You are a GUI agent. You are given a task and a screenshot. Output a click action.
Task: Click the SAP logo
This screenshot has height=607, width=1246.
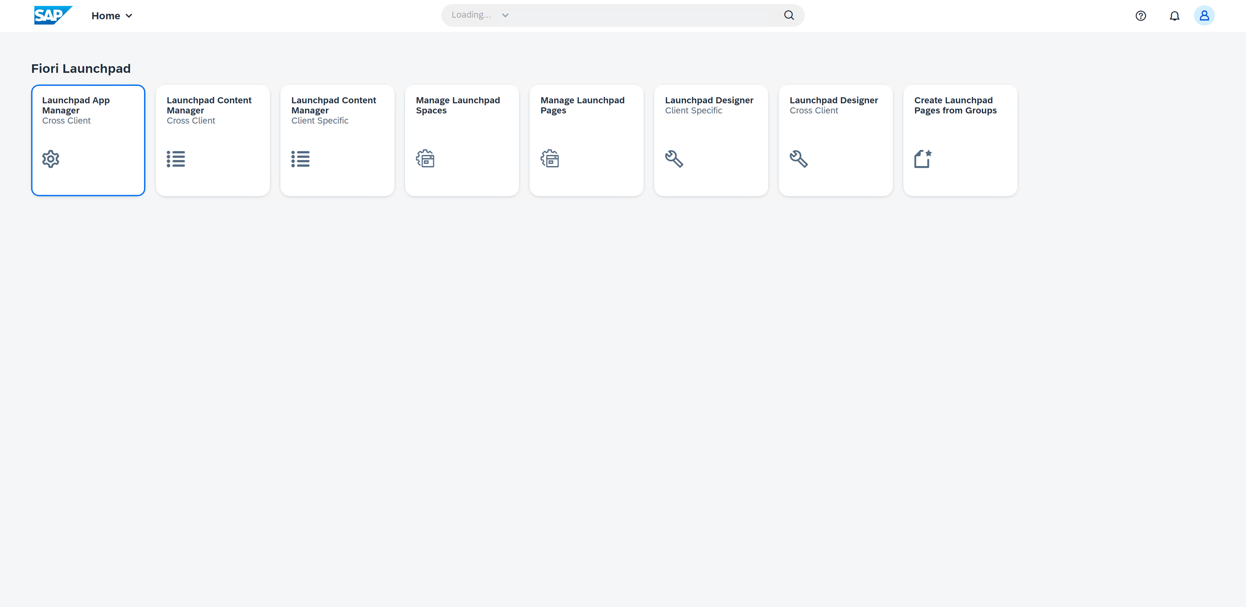[53, 15]
